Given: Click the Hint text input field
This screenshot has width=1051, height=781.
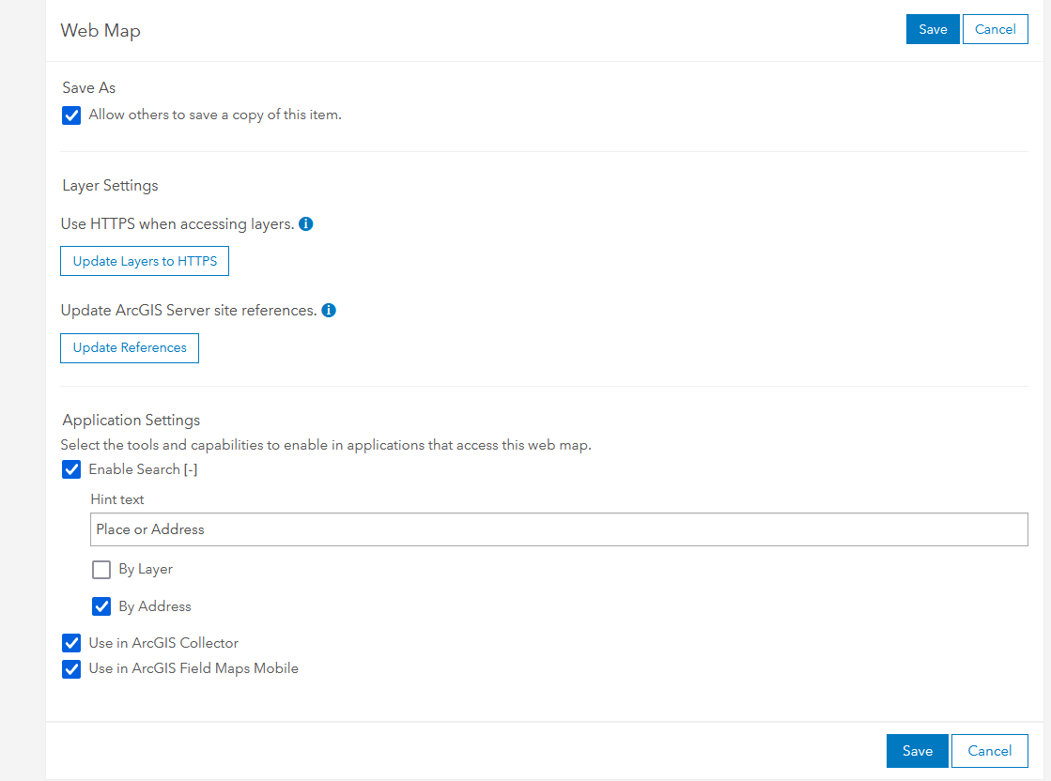Looking at the screenshot, I should tap(559, 529).
